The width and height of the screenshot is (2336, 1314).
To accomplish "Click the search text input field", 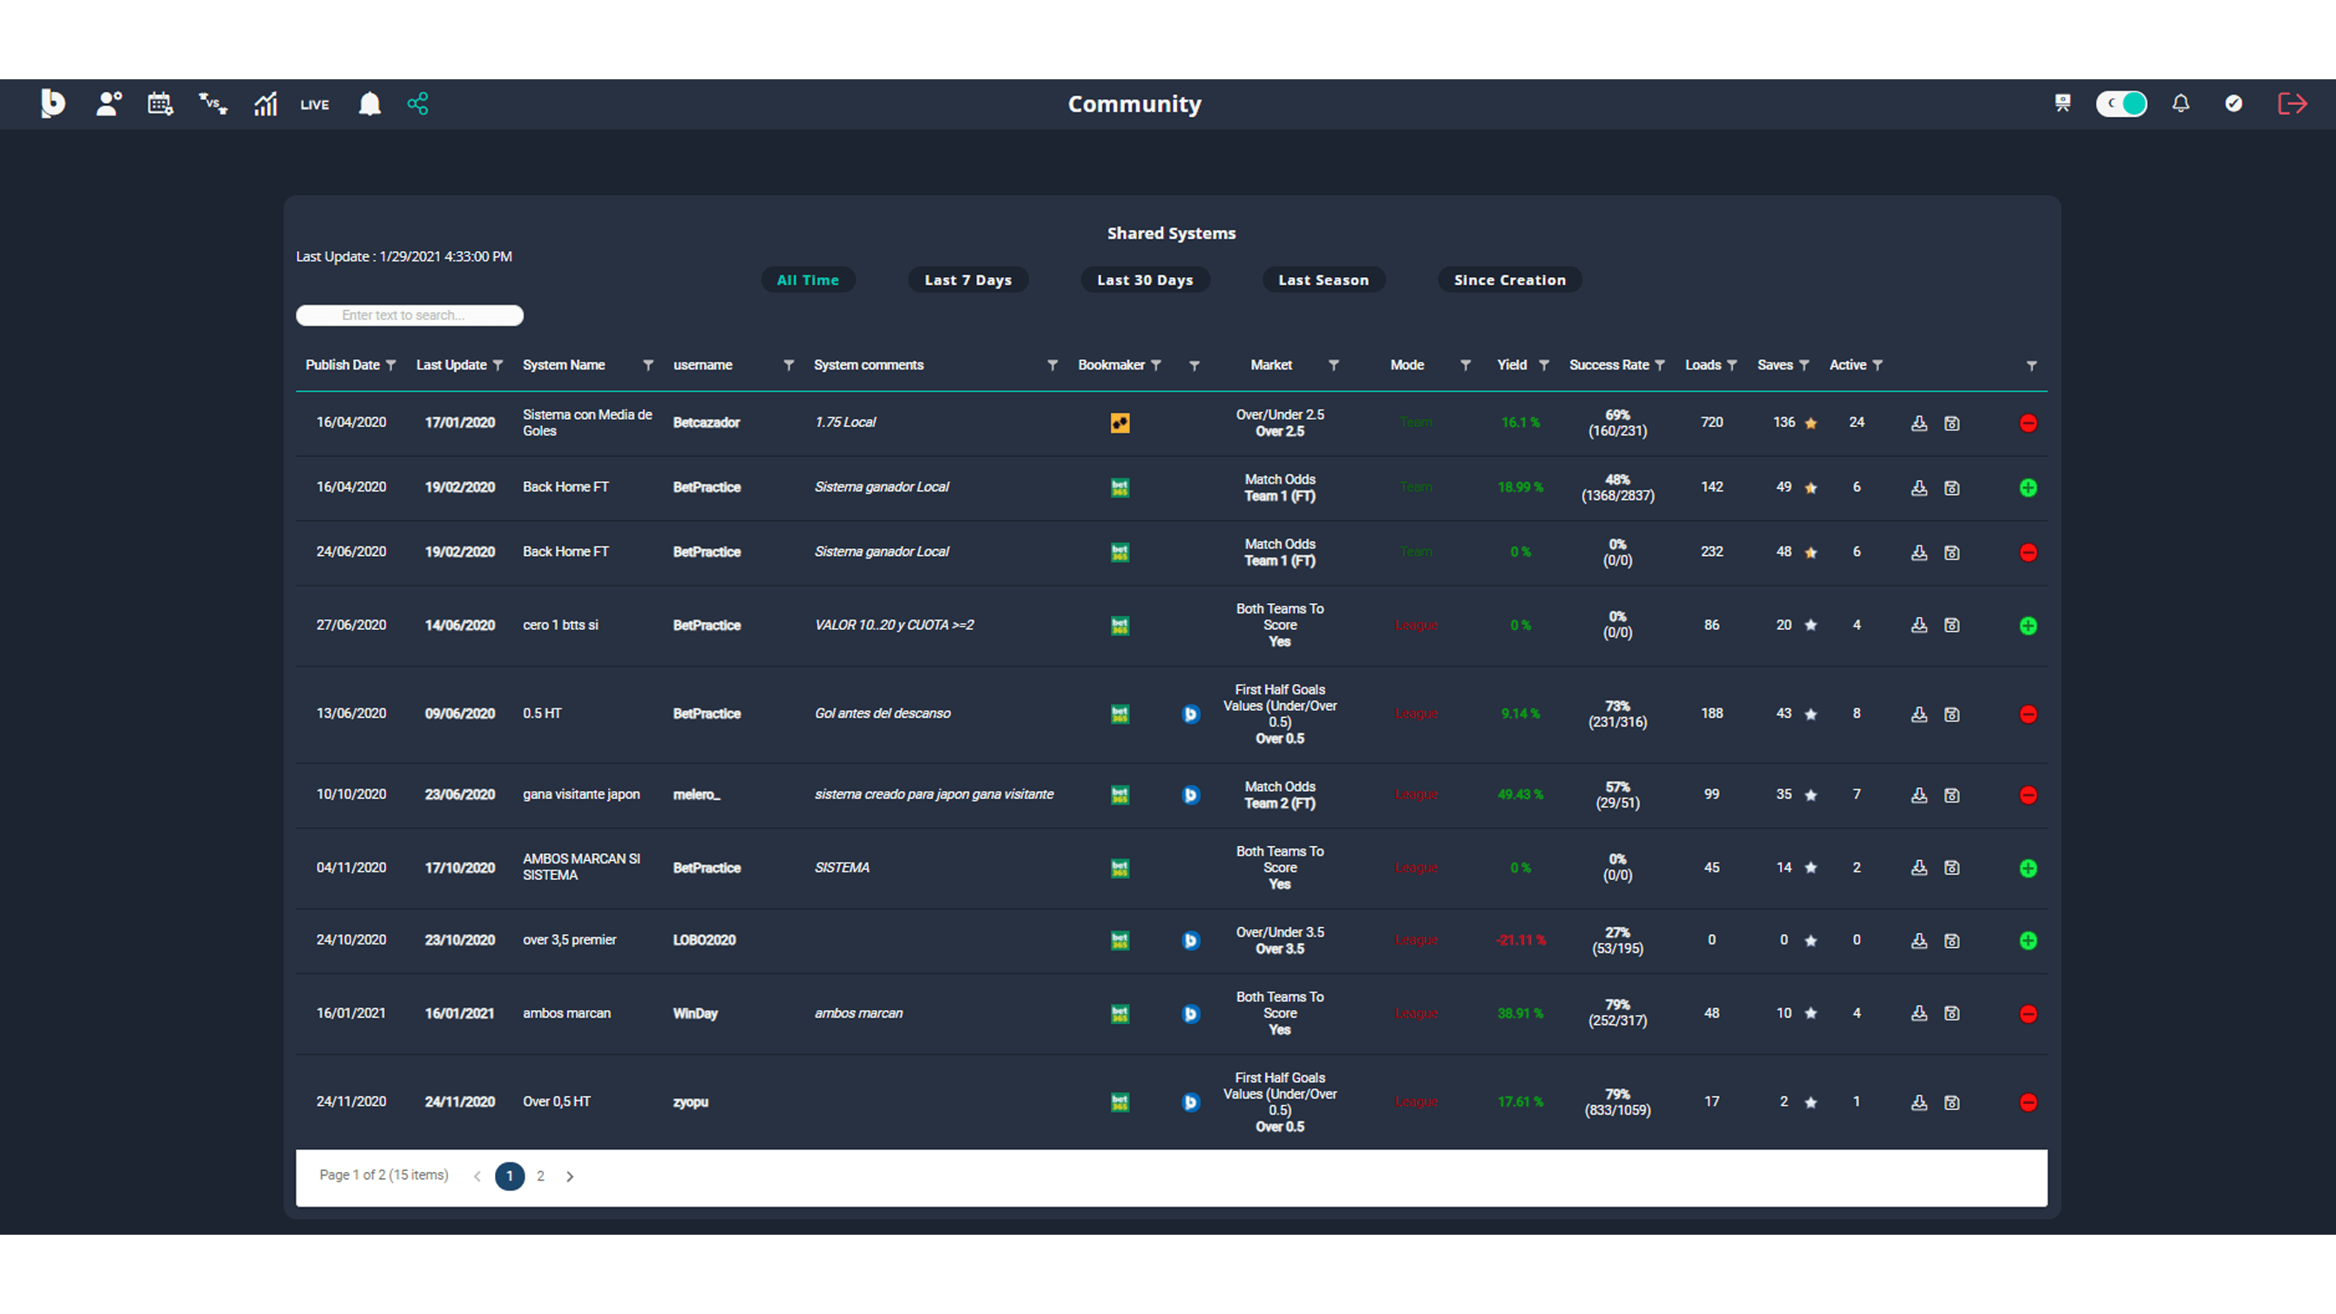I will (x=409, y=315).
